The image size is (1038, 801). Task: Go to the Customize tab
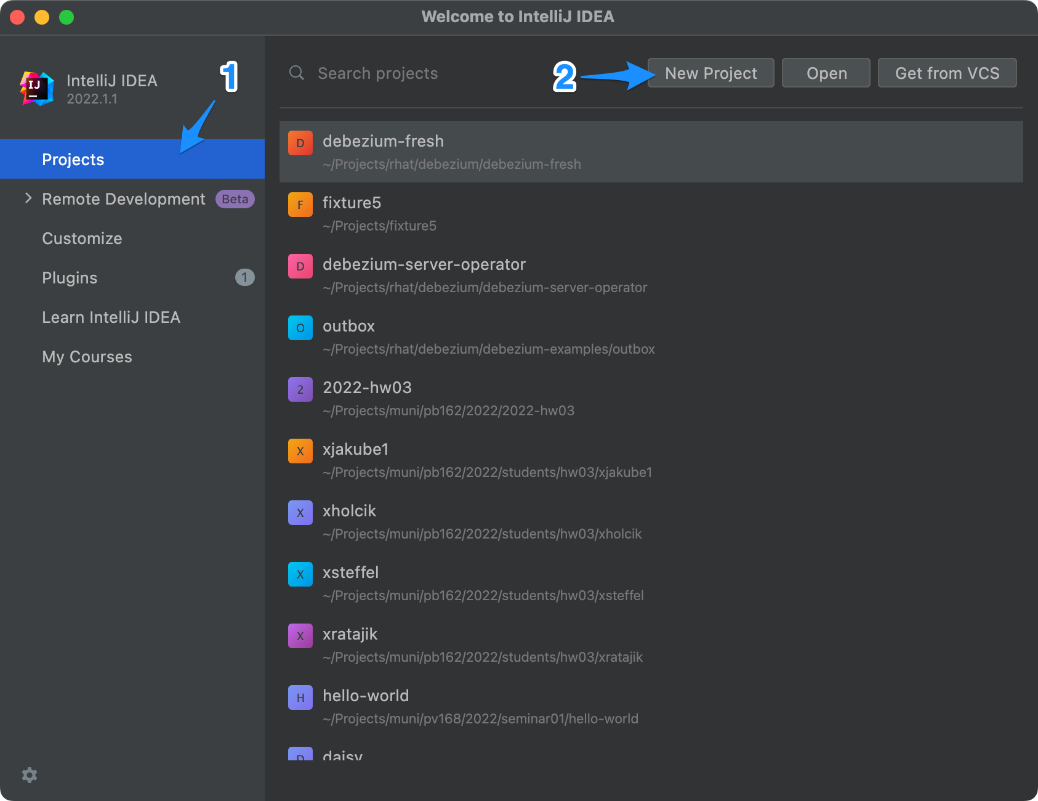132,238
